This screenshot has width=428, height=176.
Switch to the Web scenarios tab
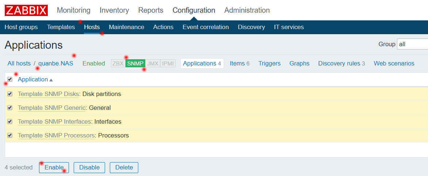point(394,63)
